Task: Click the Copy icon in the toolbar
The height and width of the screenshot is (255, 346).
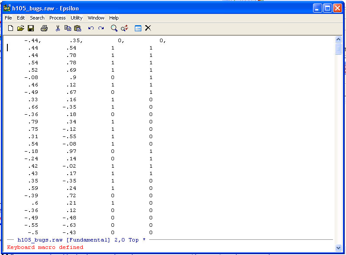Action: pos(68,28)
